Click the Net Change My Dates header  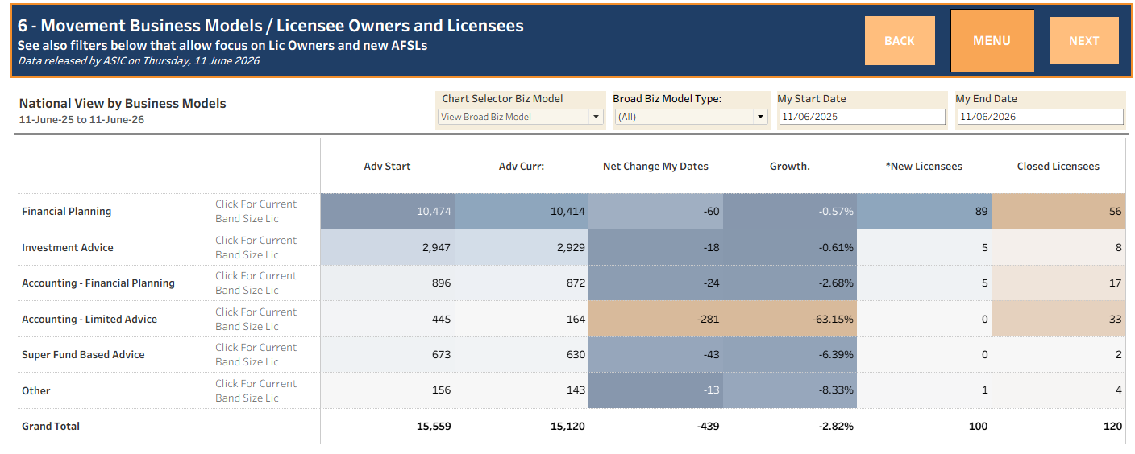[655, 166]
